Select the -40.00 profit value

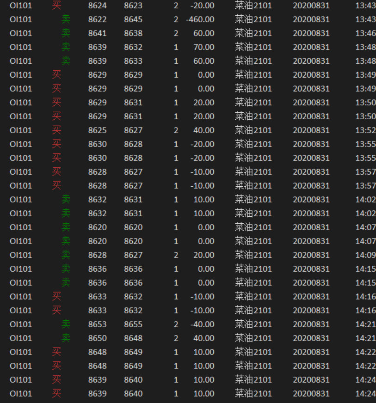tap(202, 324)
